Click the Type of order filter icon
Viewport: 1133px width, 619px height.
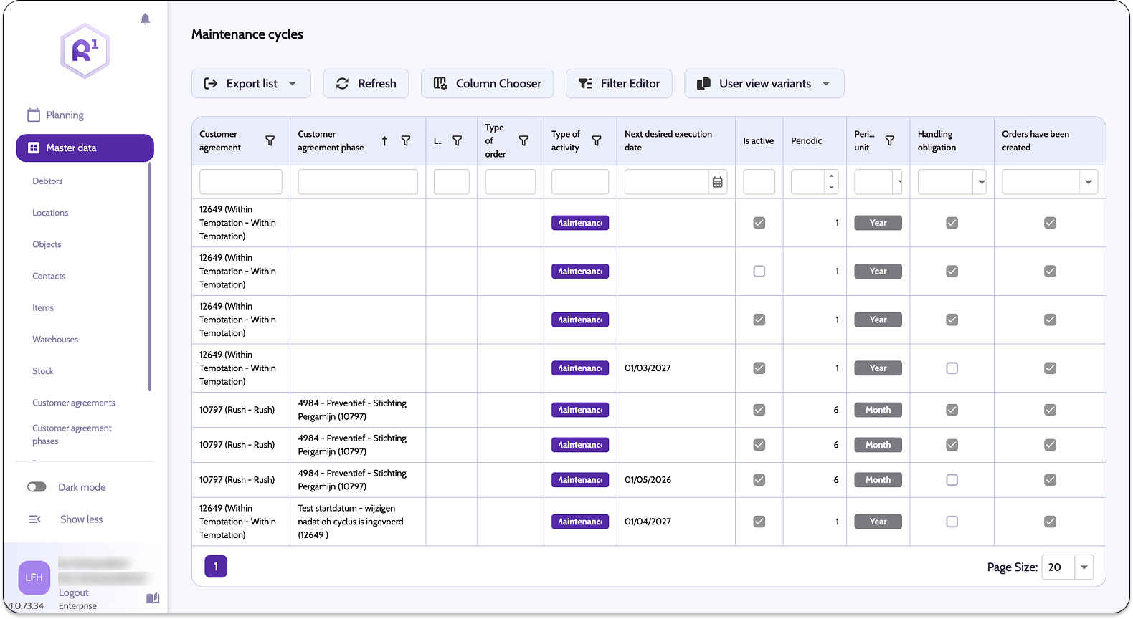pos(523,141)
